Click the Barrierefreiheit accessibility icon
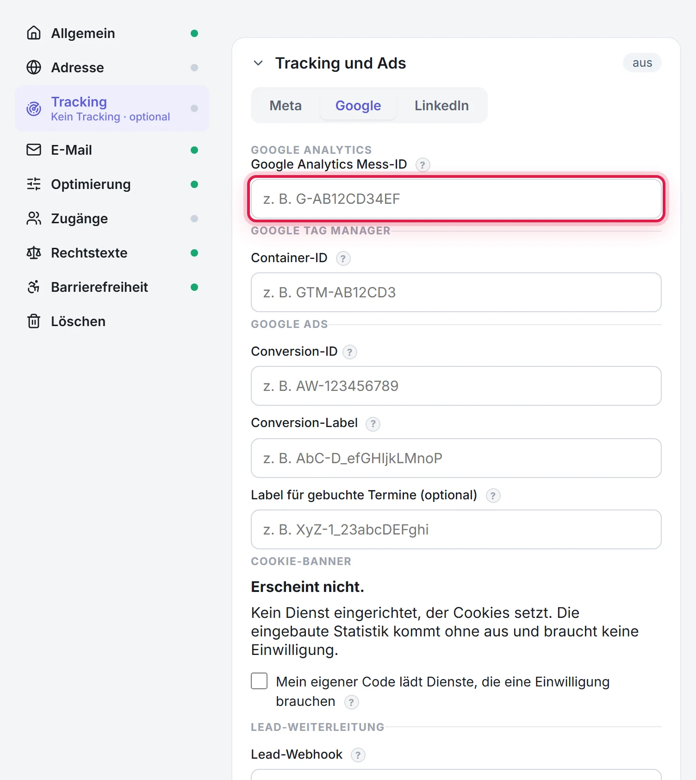Screen dimensions: 696x780 pos(34,287)
